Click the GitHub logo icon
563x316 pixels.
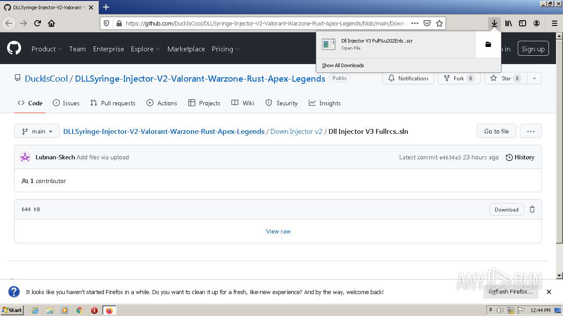tap(14, 48)
